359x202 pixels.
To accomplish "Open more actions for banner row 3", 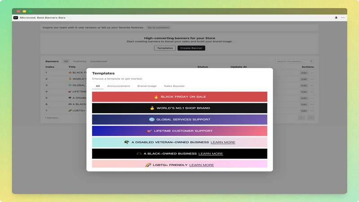I will click(x=312, y=85).
